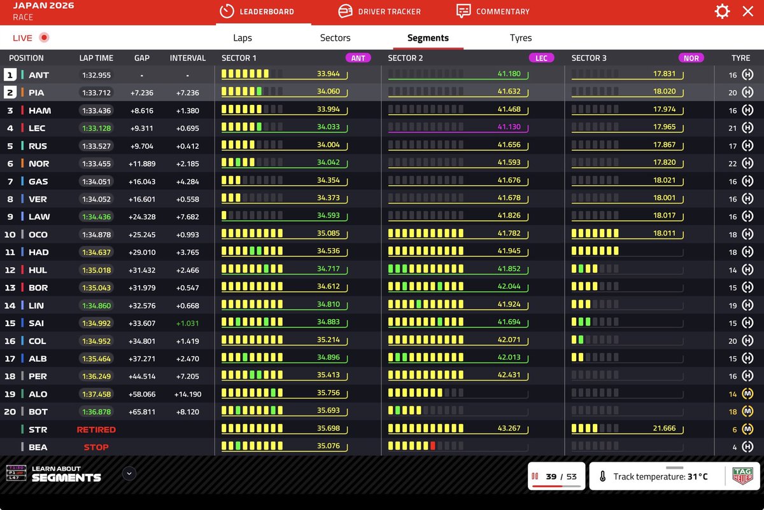Click the TAG Heuer logo
The width and height of the screenshot is (764, 510).
(742, 476)
